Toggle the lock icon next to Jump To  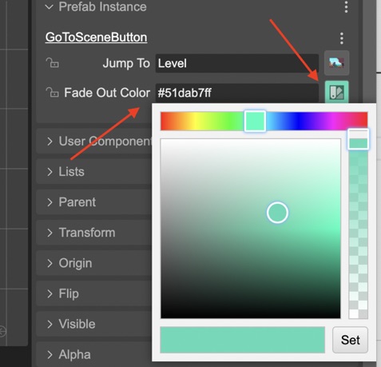pos(52,63)
